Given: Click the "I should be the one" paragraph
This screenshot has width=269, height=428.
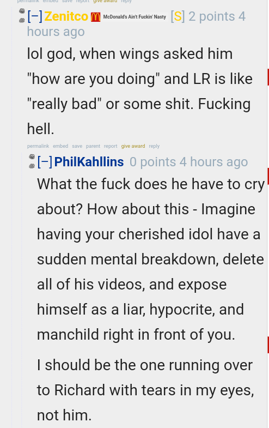Looking at the screenshot, I should click(x=145, y=390).
